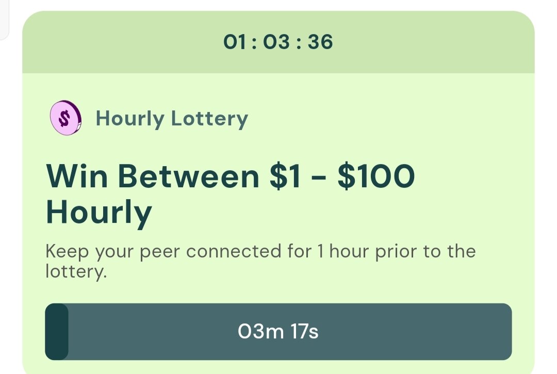Tap the seconds digits "36" in the countdown
Image resolution: width=557 pixels, height=374 pixels.
point(320,42)
